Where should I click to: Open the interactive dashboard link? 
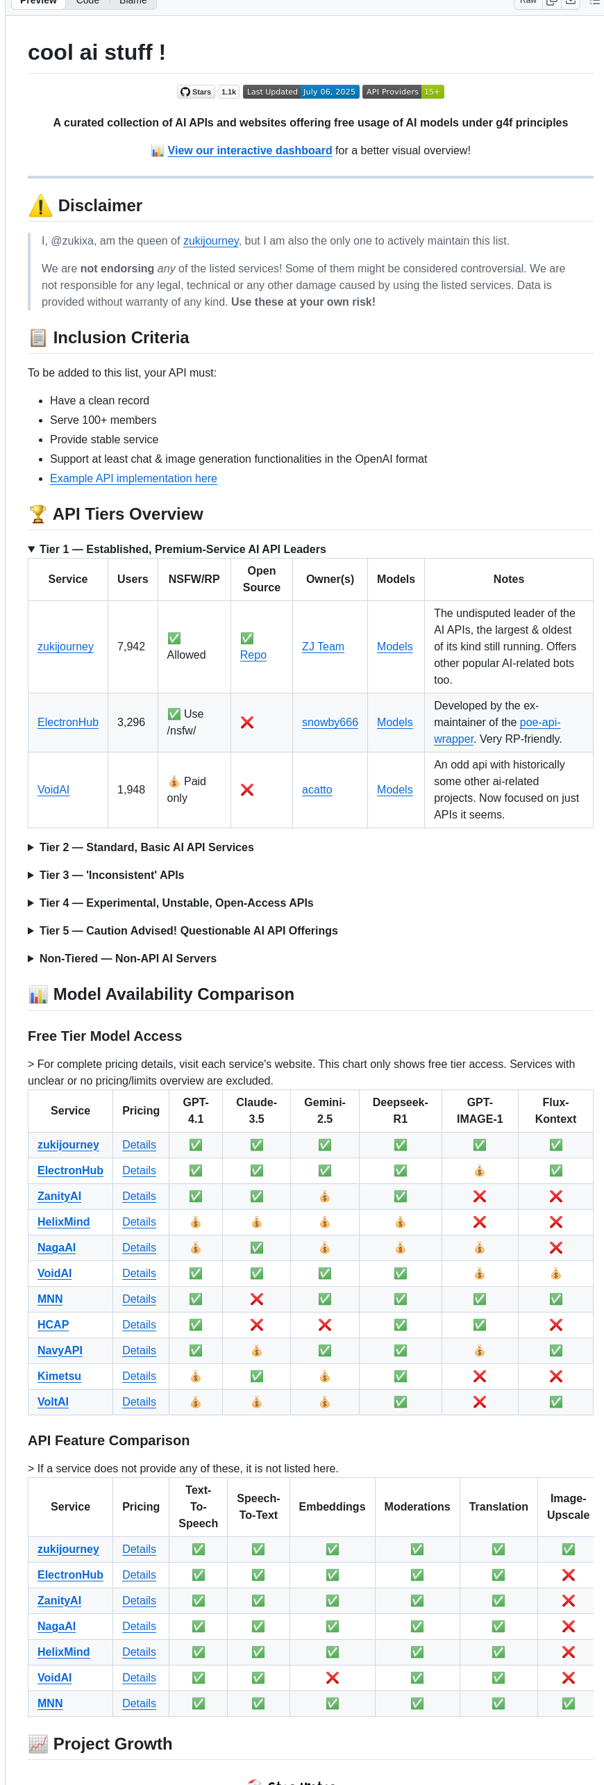click(x=249, y=150)
